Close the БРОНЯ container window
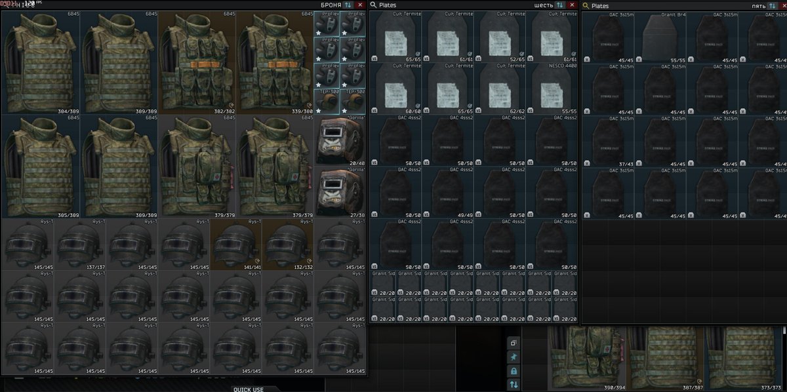787x392 pixels. pos(360,5)
